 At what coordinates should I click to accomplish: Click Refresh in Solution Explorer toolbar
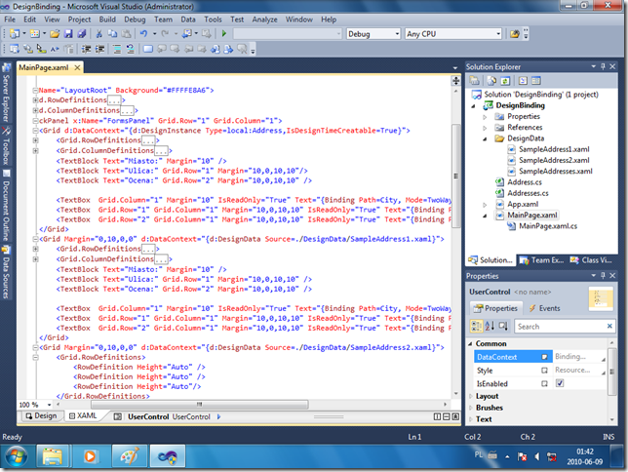(505, 81)
